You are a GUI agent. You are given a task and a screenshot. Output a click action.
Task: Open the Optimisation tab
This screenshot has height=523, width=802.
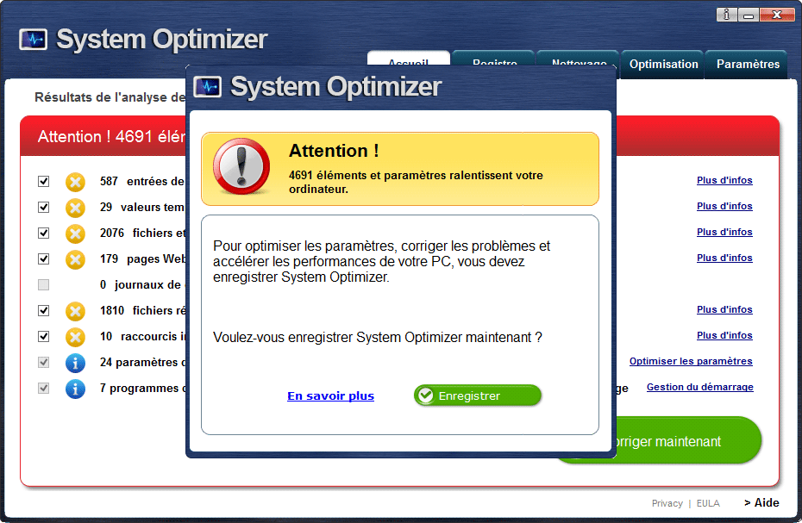663,65
